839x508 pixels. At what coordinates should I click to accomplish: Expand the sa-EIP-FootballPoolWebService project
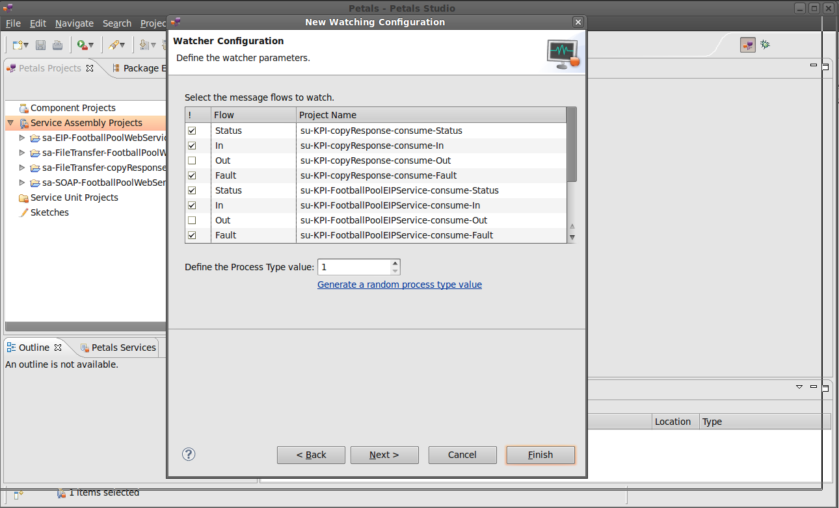point(22,138)
